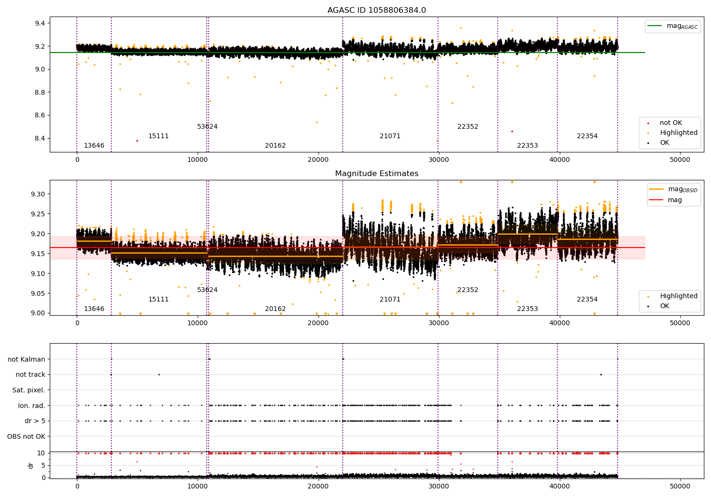
Task: Click 'Ion. rad.' row label
Action: click(32, 406)
